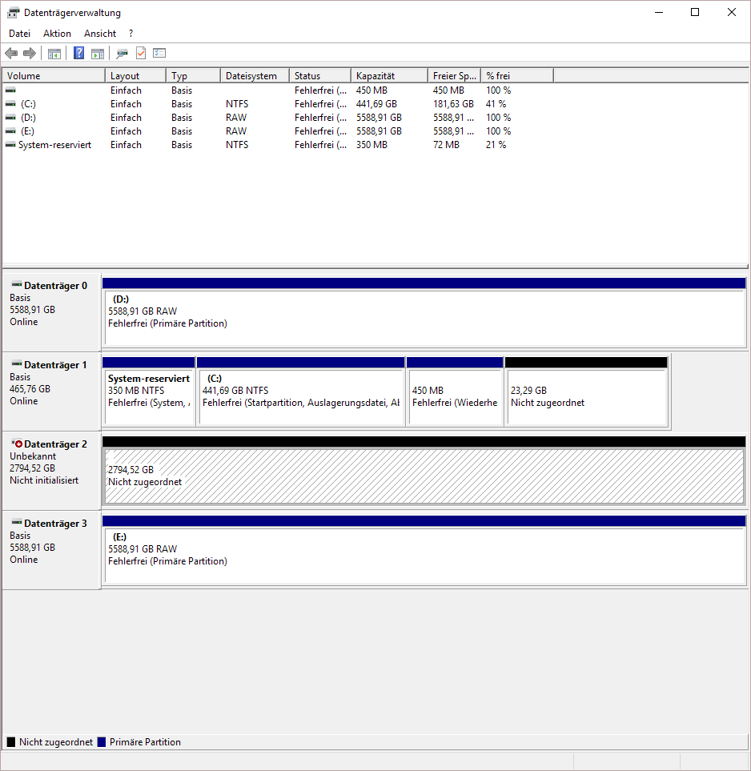Select the System-reserviert 350 MB NTFS partition block
This screenshot has height=771, width=751.
pyautogui.click(x=149, y=397)
